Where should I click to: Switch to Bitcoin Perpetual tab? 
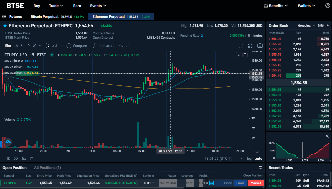(x=57, y=17)
